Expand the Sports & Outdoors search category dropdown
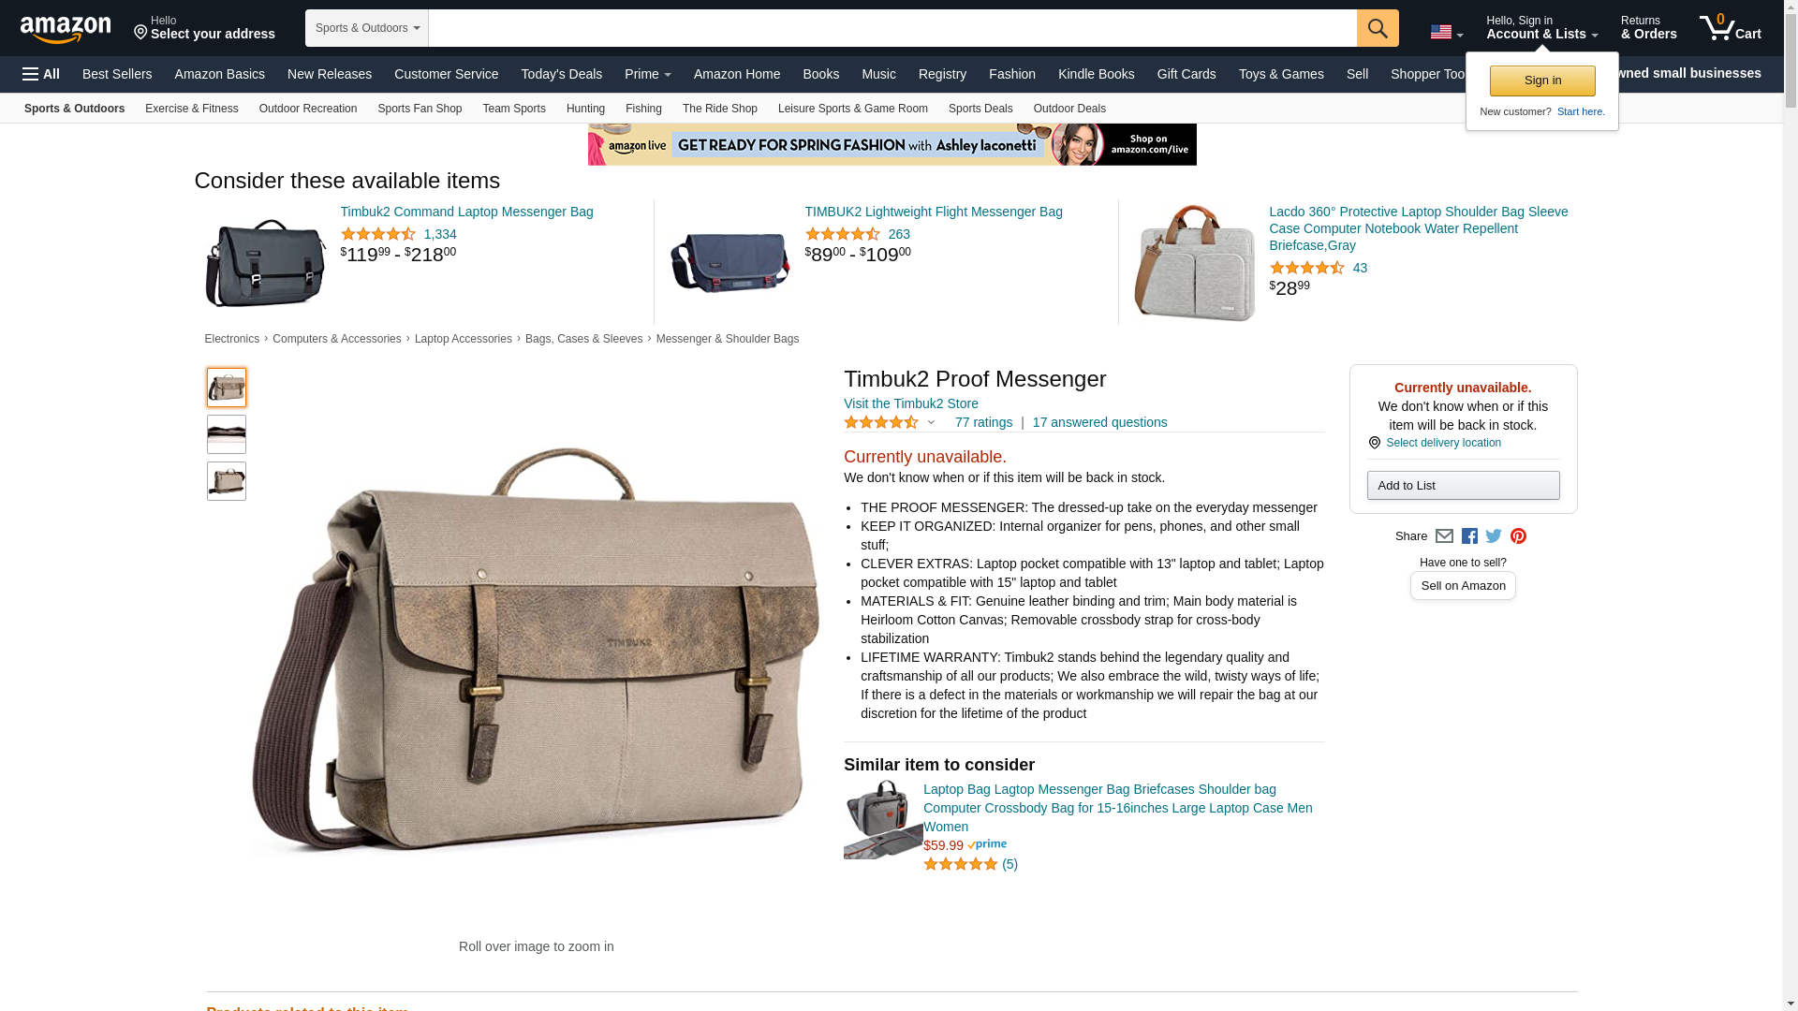 (x=367, y=28)
